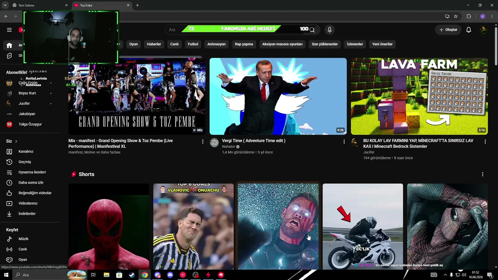
Task: Select the Oyun filter chip
Action: 133,44
